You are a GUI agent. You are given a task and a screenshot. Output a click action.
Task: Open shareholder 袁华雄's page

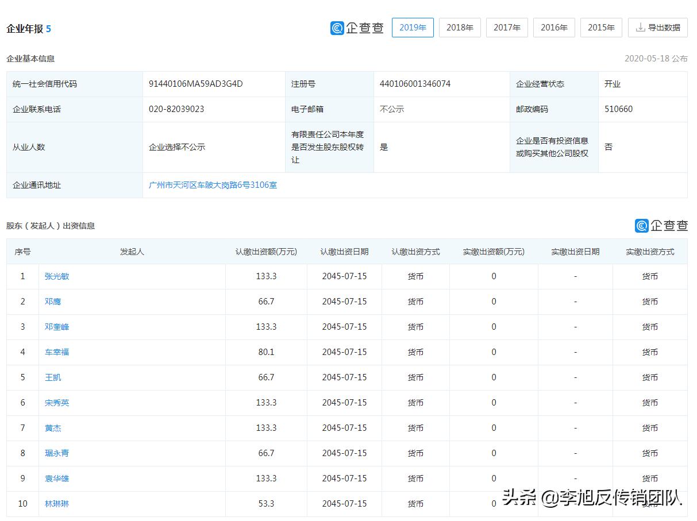point(56,478)
